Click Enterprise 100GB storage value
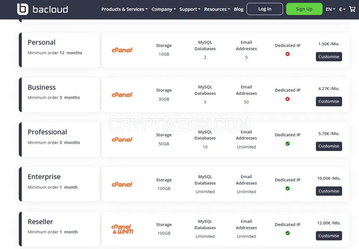The width and height of the screenshot is (359, 249). [x=164, y=189]
